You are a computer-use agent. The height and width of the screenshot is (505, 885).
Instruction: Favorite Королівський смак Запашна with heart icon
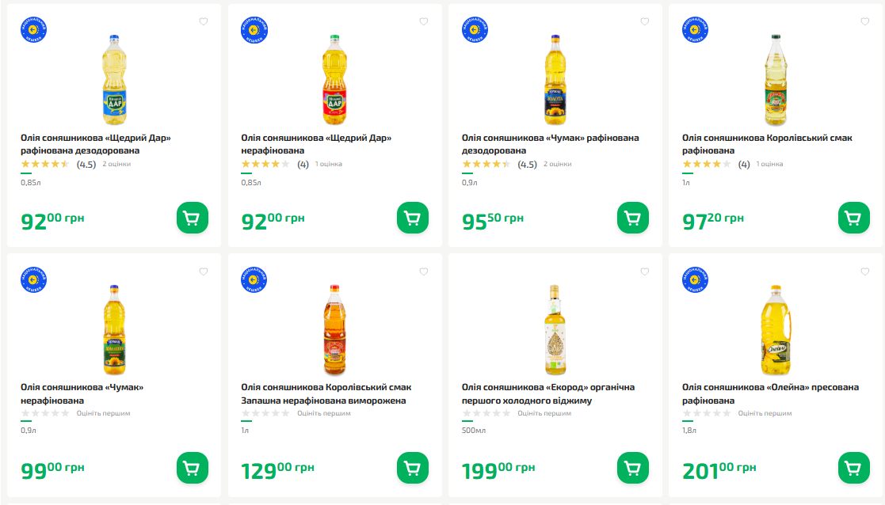coord(423,272)
